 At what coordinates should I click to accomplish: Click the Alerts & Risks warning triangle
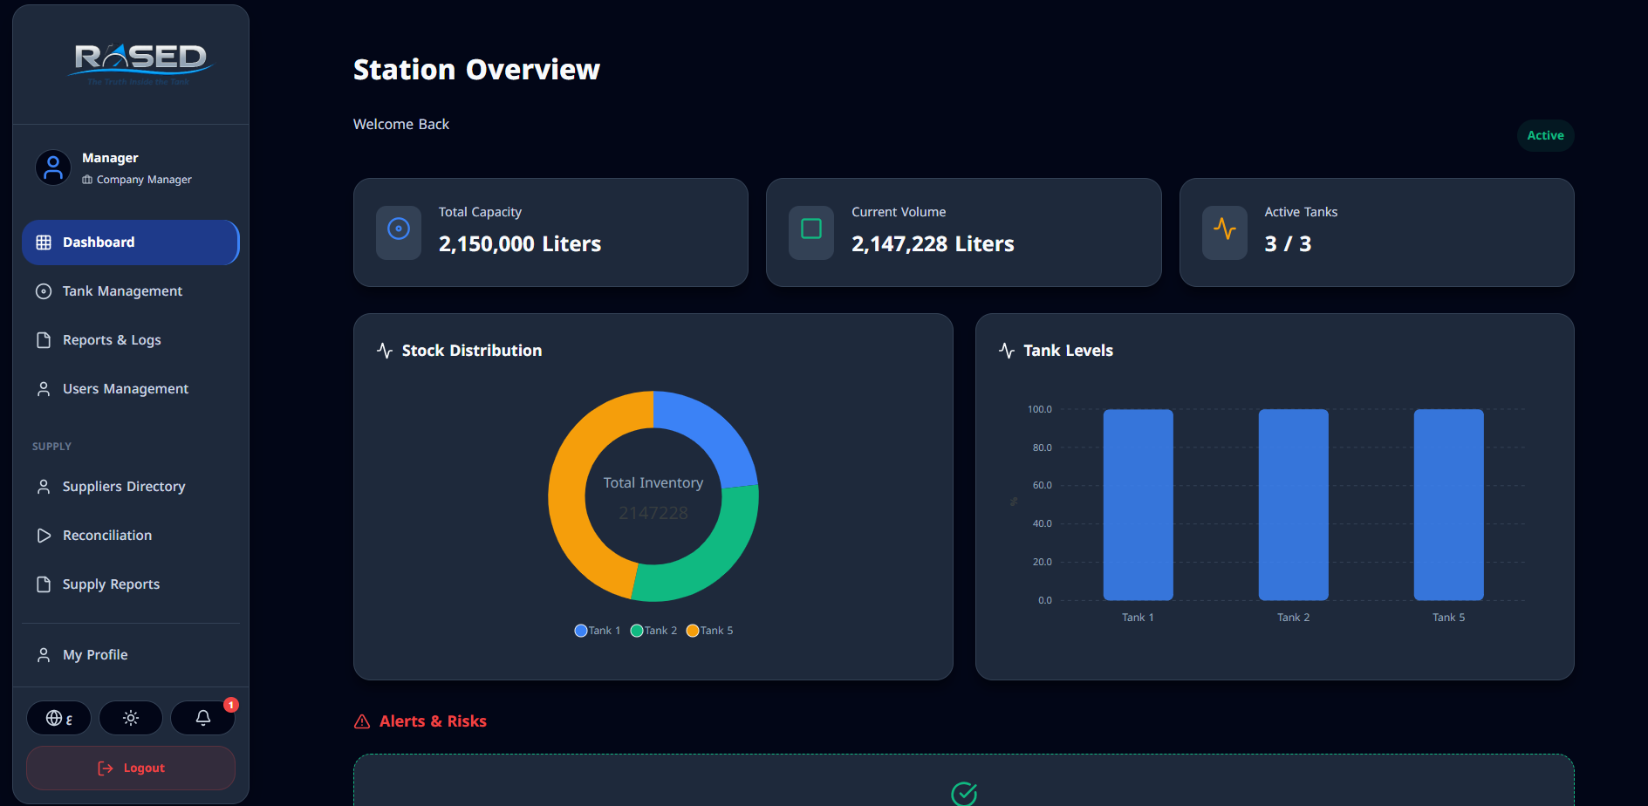pyautogui.click(x=362, y=721)
